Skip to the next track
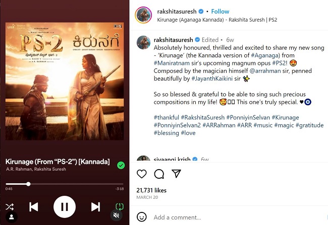The height and width of the screenshot is (225, 328). point(95,206)
